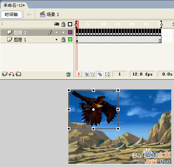Screen dimensions: 174x167
Task: Unlock 图层 1 via padlock icon
Action: pos(63,40)
